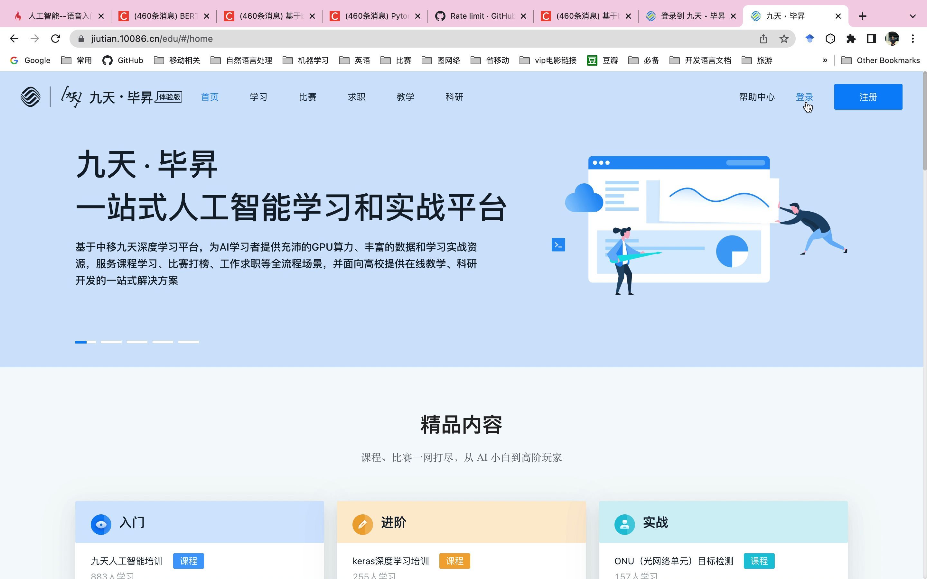Open the hexagon extension icon

(830, 39)
